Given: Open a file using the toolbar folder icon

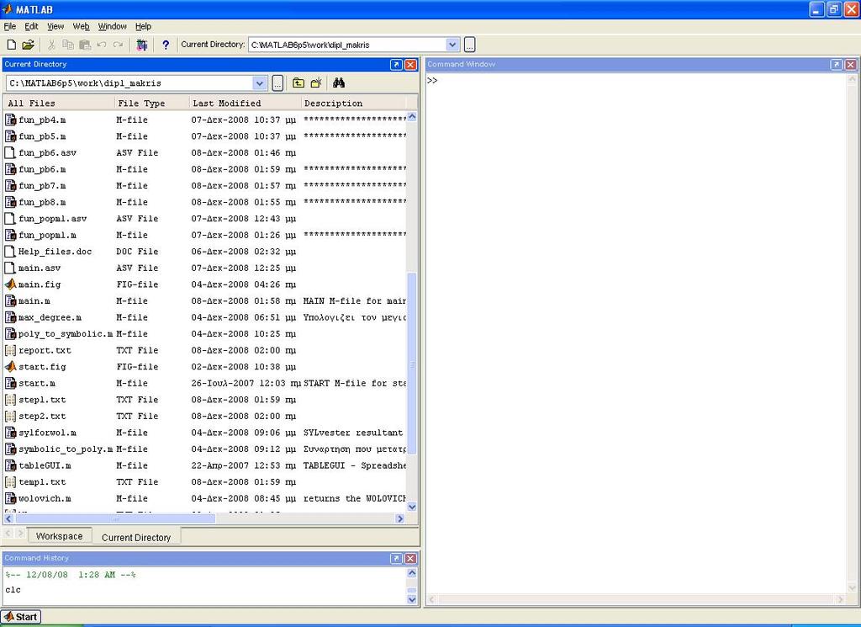Looking at the screenshot, I should [x=28, y=45].
